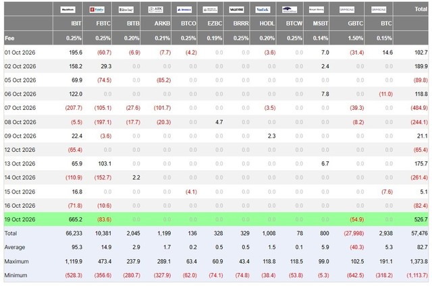Click the Total row label at bottom
This screenshot has width=432, height=286.
point(11,233)
